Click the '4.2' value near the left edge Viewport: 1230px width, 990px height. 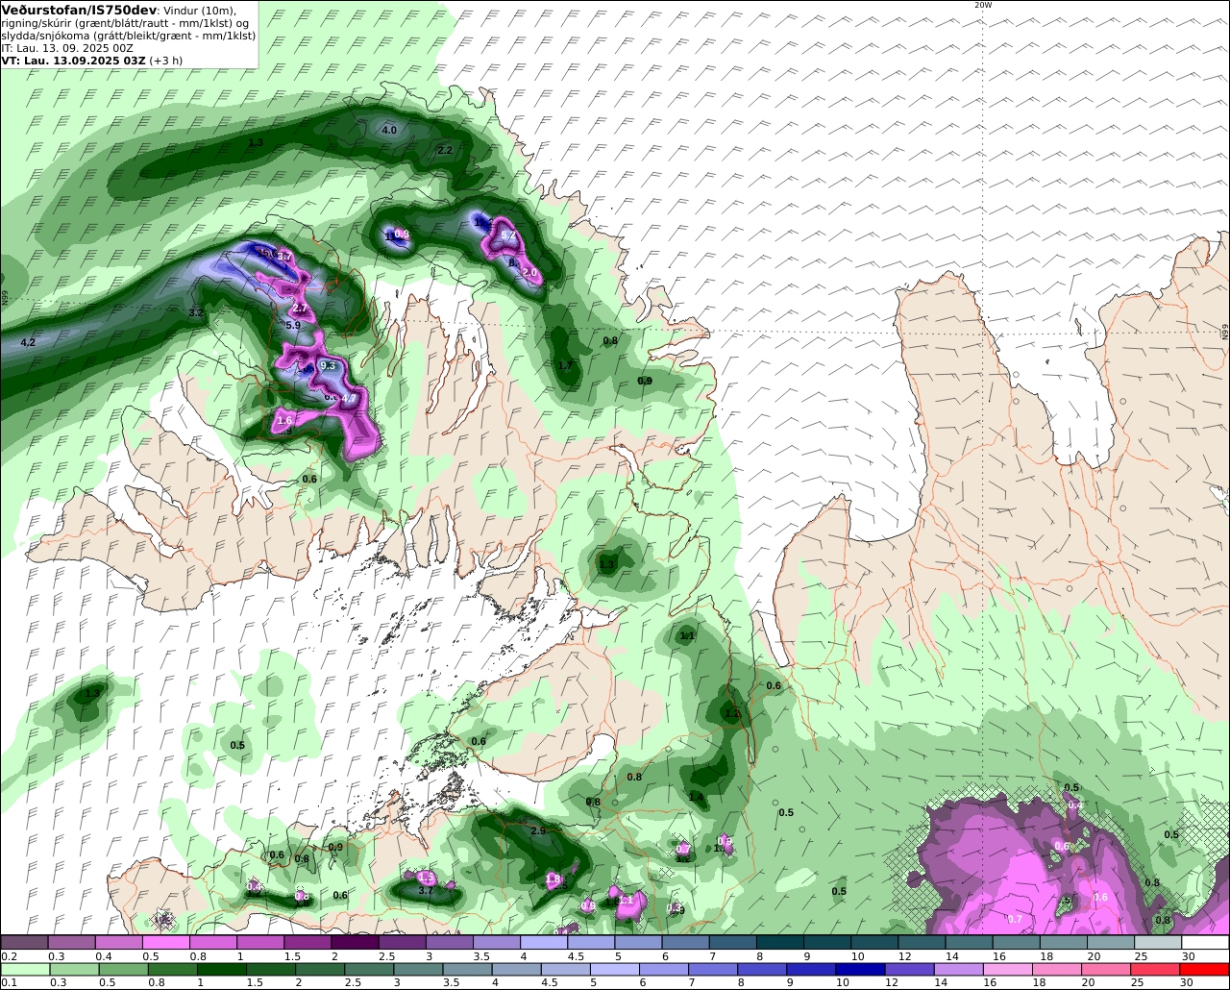[28, 343]
